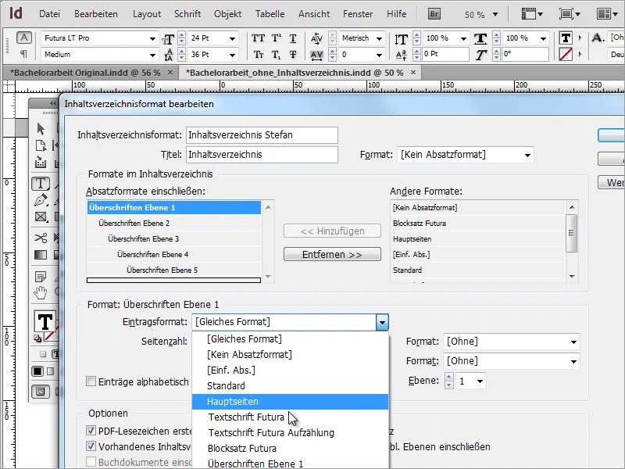Viewport: 625px width, 469px height.
Task: Collapse the toolbox panel double arrow
Action: [x=53, y=104]
